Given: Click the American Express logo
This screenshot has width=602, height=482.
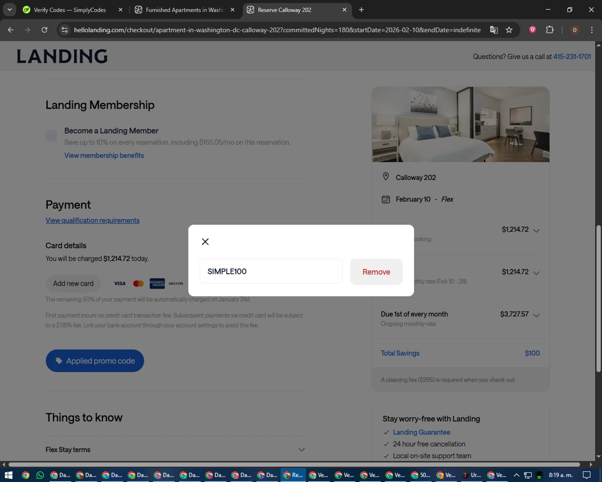Looking at the screenshot, I should coord(157,284).
